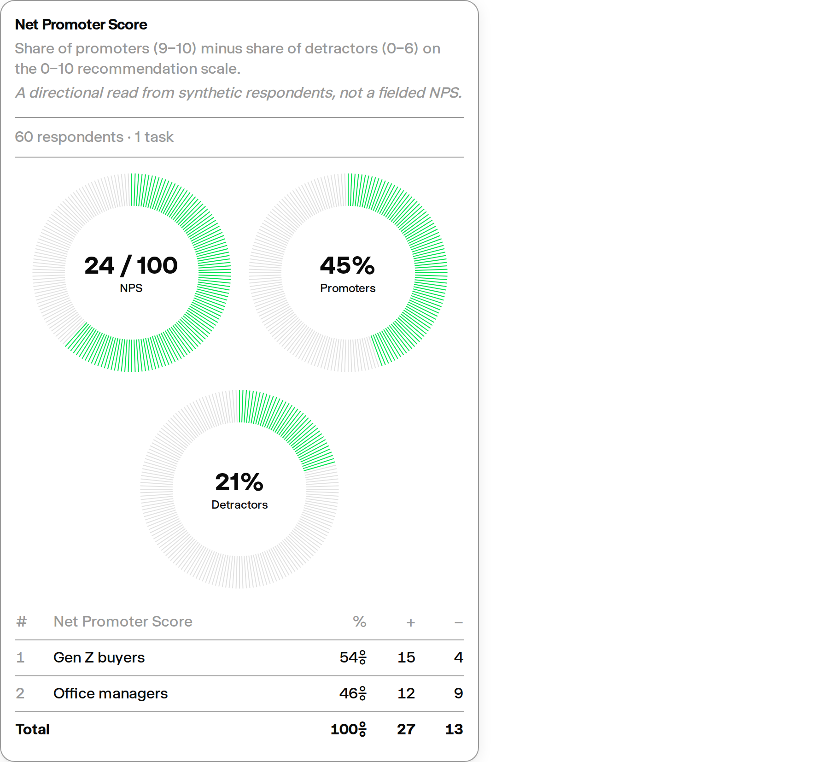Viewport: 829px width, 762px height.
Task: Click the NPS donut gauge showing 24 / 100
Action: (132, 273)
